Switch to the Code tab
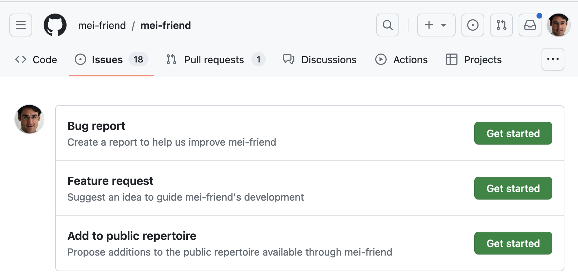Screen dimensions: 578x277 tap(36, 60)
